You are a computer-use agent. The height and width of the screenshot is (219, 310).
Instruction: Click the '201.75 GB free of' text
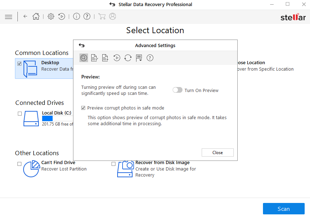pos(57,124)
